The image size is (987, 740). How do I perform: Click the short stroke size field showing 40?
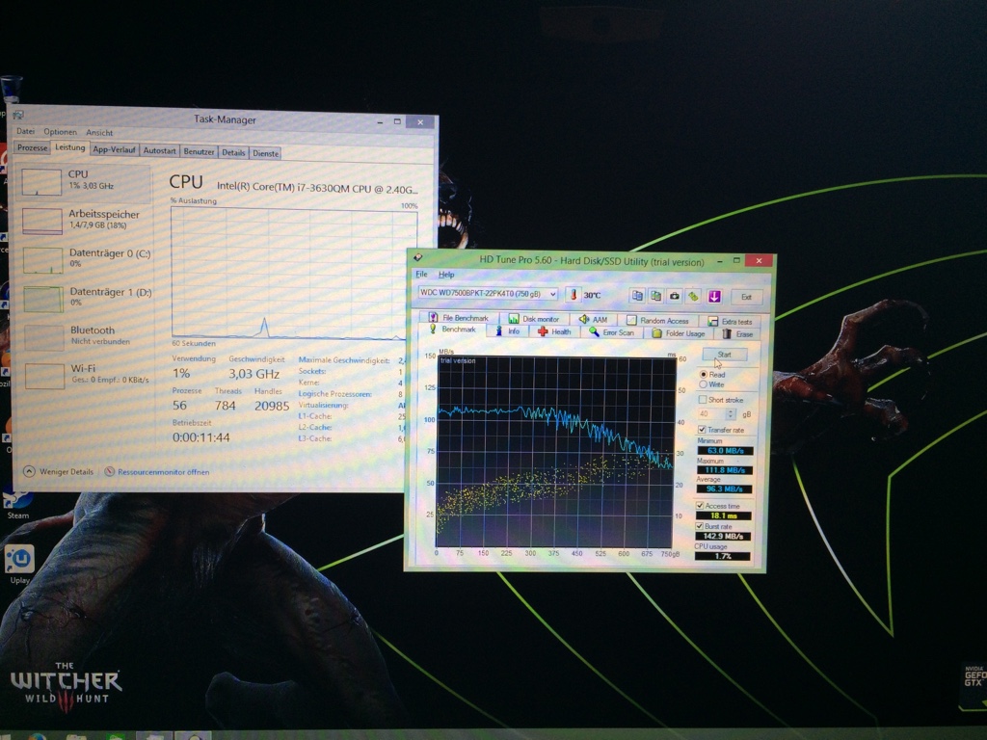click(711, 414)
